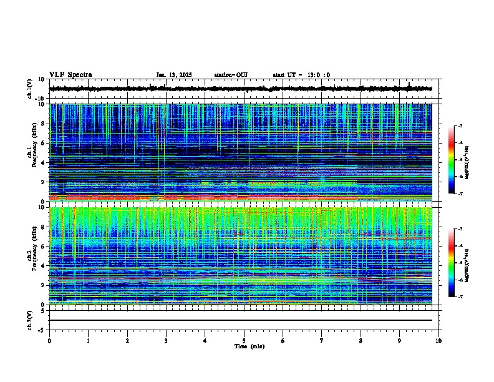Click the "VLF Spectra" plot title

[x=70, y=75]
